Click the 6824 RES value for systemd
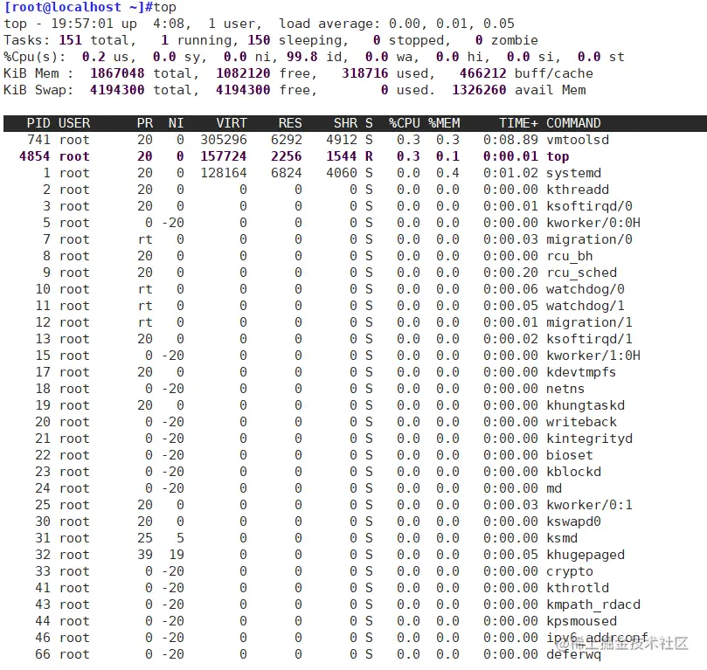 (x=287, y=173)
